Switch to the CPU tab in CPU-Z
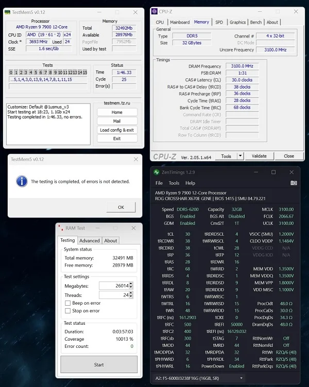 pos(160,22)
